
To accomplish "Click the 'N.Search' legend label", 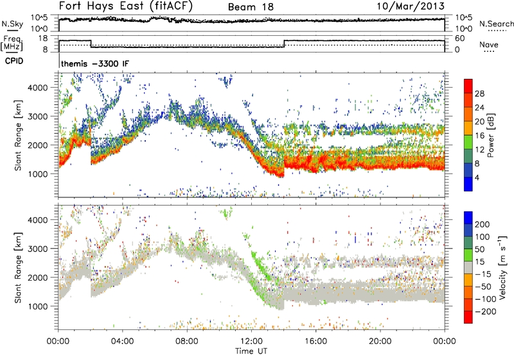I will pos(496,24).
